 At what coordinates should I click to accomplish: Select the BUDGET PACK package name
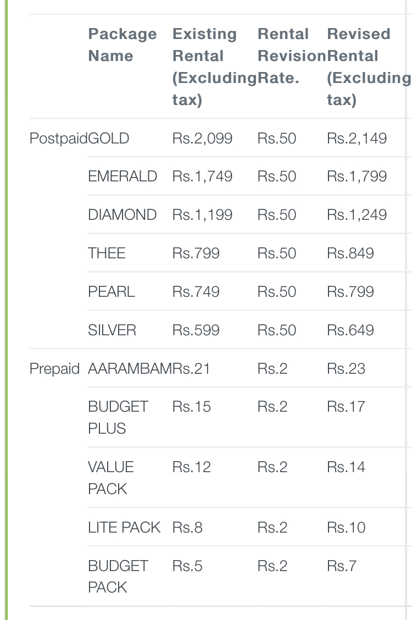(x=118, y=576)
